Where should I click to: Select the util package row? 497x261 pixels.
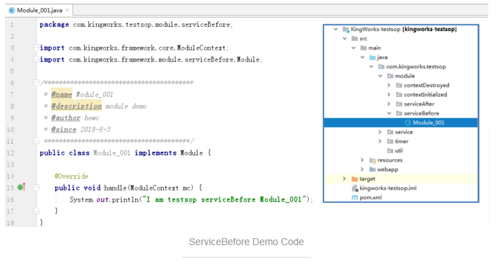pos(401,151)
